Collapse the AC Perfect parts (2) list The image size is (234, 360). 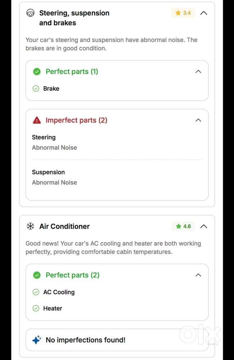click(198, 275)
